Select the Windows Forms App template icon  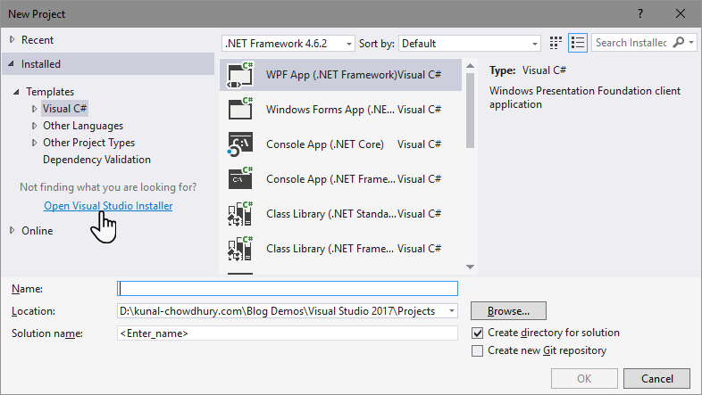(x=240, y=110)
